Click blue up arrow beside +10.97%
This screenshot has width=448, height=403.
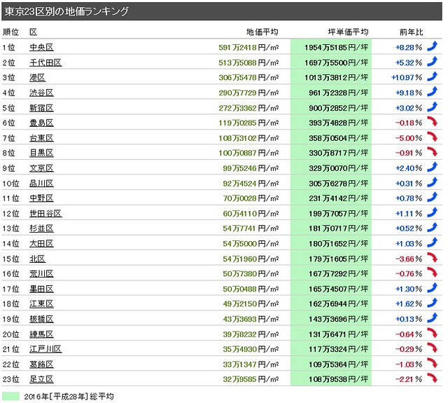(433, 76)
